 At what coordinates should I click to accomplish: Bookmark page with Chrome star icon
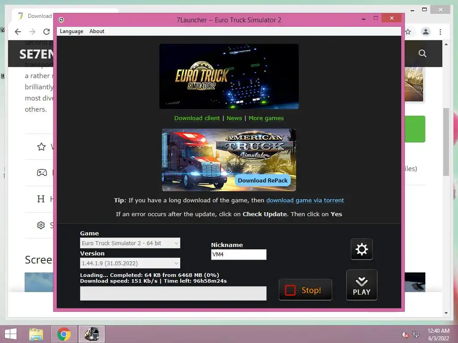(408, 32)
